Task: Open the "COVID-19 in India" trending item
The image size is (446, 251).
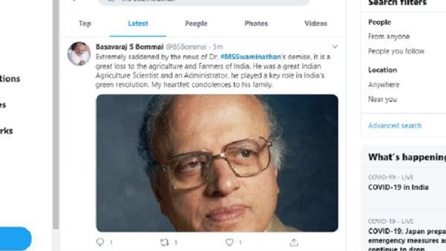Action: click(398, 187)
